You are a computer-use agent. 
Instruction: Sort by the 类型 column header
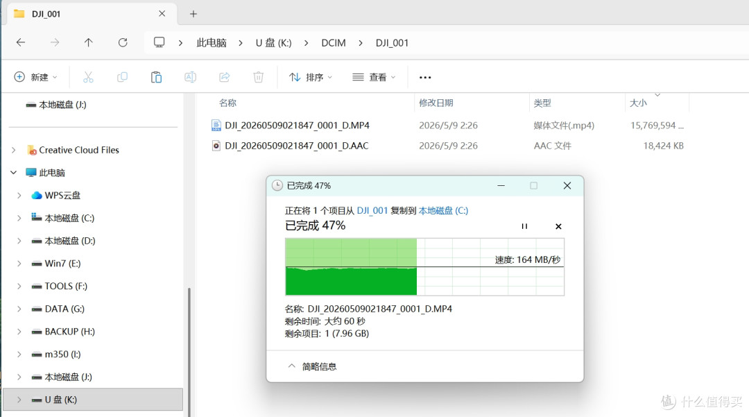[x=542, y=103]
